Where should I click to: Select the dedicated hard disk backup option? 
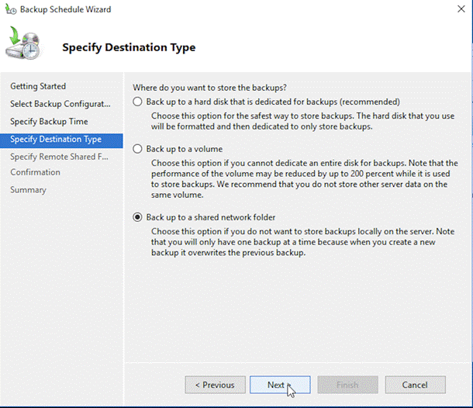(x=138, y=102)
